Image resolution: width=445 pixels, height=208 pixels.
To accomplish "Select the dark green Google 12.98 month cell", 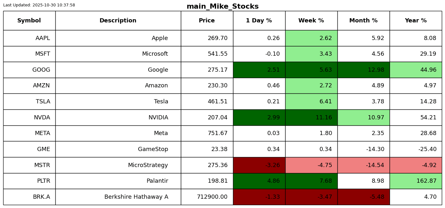I will click(363, 70).
